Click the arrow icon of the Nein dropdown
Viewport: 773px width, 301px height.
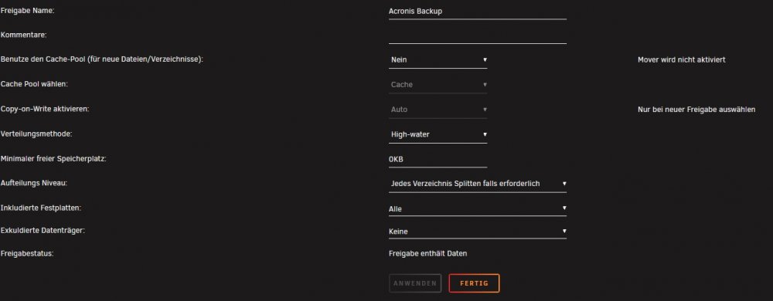click(x=485, y=59)
